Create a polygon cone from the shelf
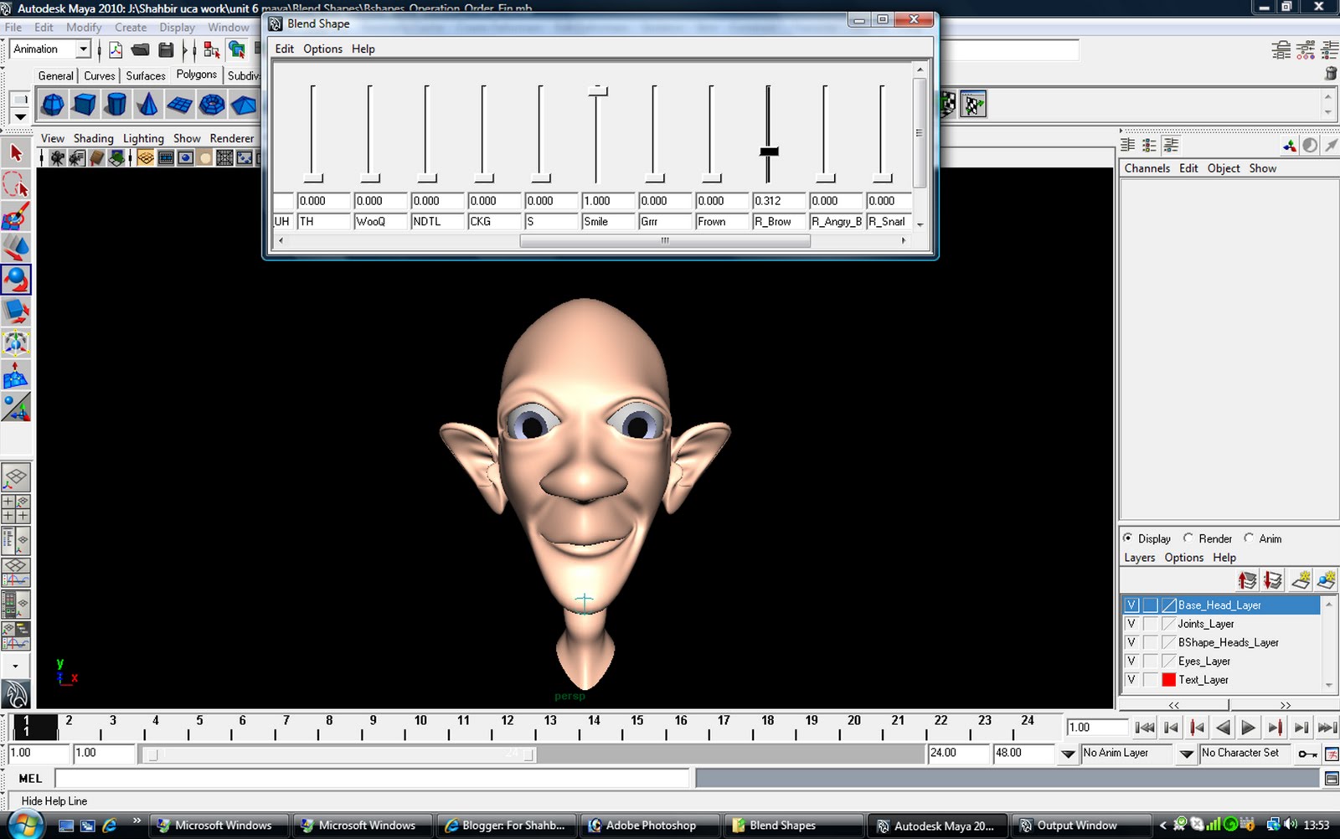 point(147,104)
